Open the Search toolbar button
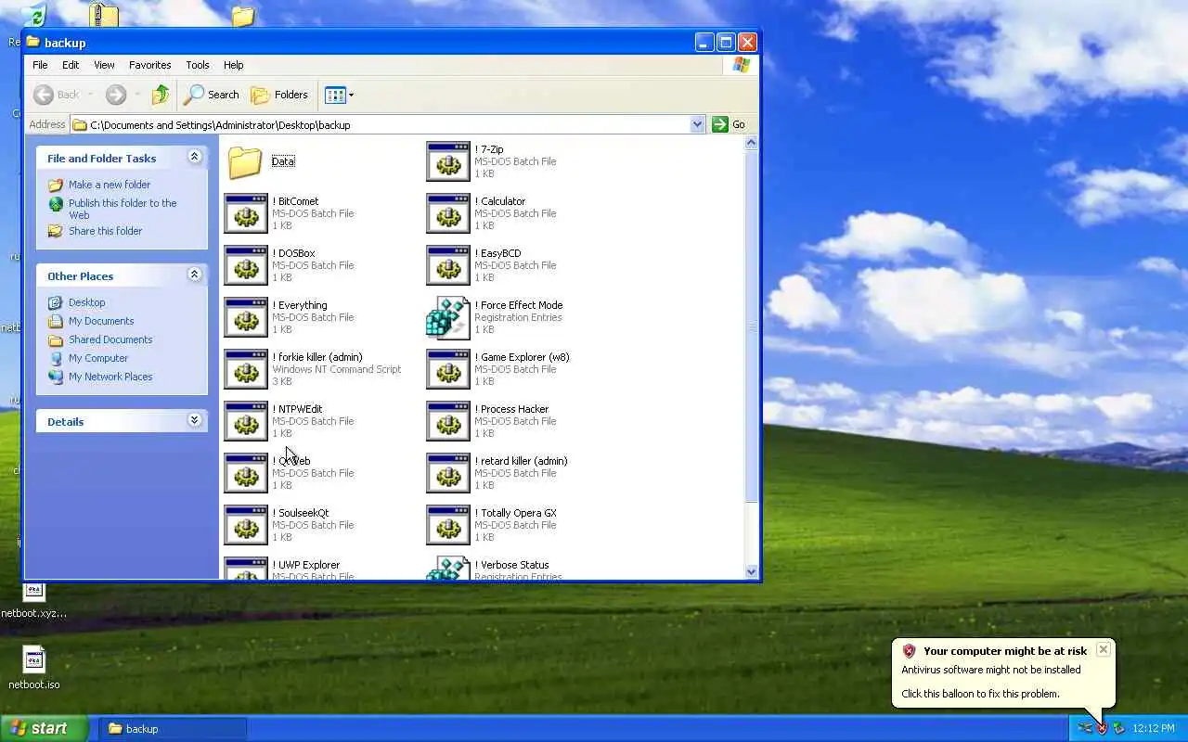The height and width of the screenshot is (742, 1188). [x=212, y=95]
